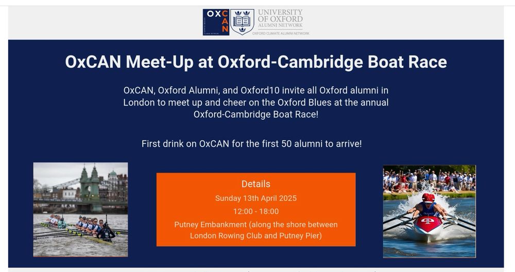This screenshot has width=515, height=272.
Task: Click the 'Sunday 13th April 2025' date
Action: point(256,198)
